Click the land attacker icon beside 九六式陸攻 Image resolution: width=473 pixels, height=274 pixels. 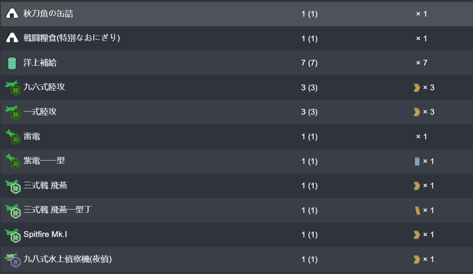(x=13, y=88)
